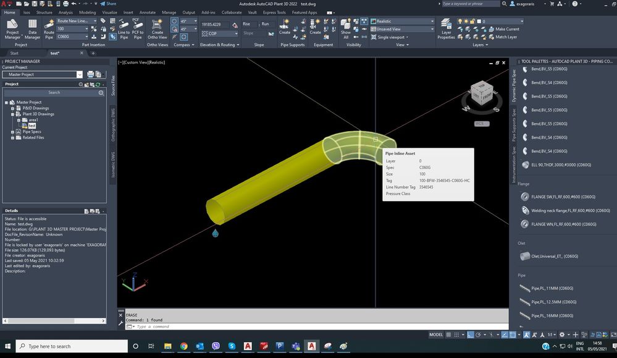The width and height of the screenshot is (617, 358).
Task: Pick Welding neck flange palette tool
Action: pyautogui.click(x=566, y=211)
